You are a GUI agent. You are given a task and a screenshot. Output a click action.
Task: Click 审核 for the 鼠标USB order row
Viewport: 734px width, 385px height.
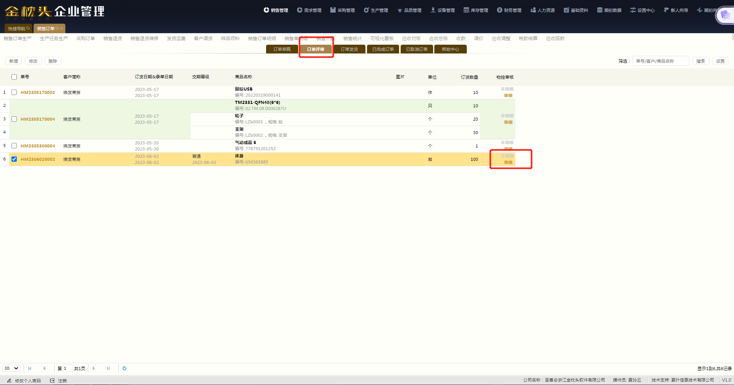508,95
